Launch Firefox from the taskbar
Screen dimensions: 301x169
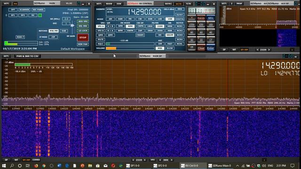(x=36, y=166)
